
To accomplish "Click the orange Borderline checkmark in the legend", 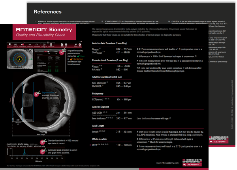I will point(71,59).
